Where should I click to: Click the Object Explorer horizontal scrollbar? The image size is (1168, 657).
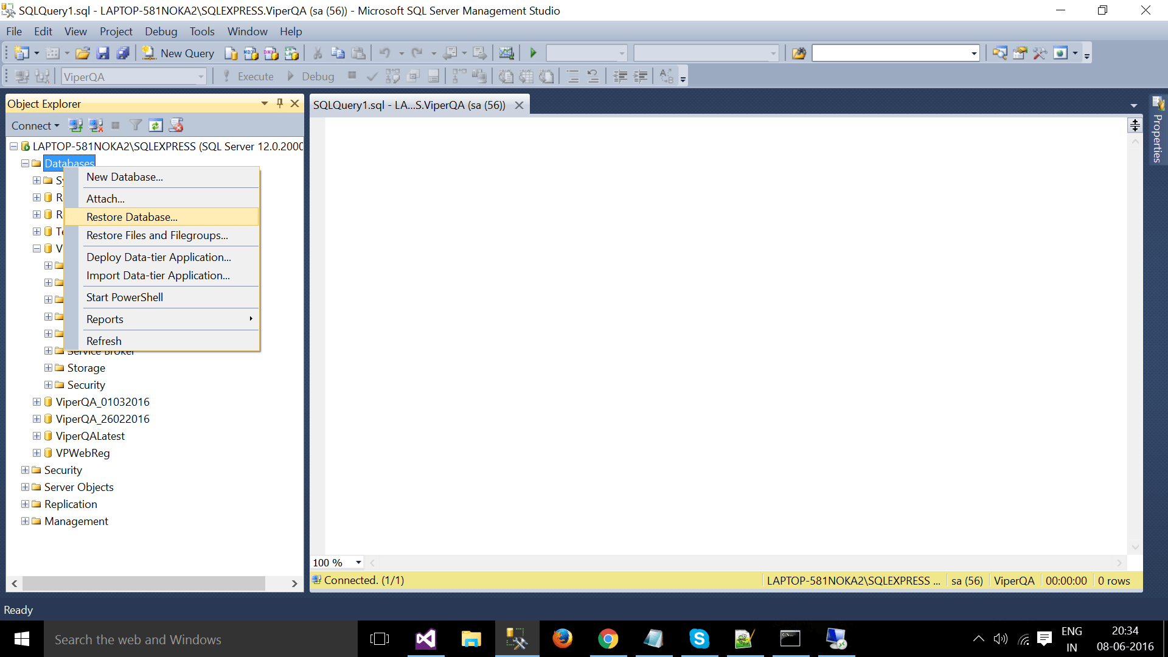(x=144, y=583)
